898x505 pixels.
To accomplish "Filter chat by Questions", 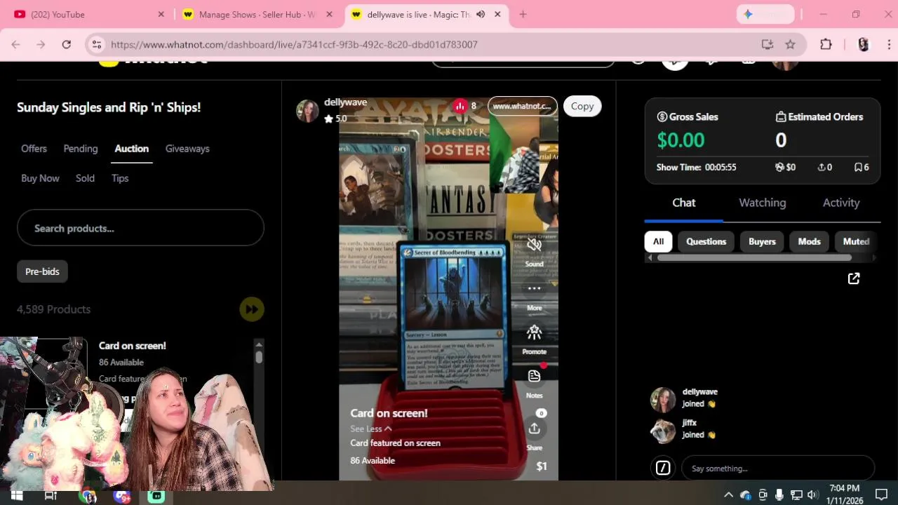I will (x=706, y=241).
